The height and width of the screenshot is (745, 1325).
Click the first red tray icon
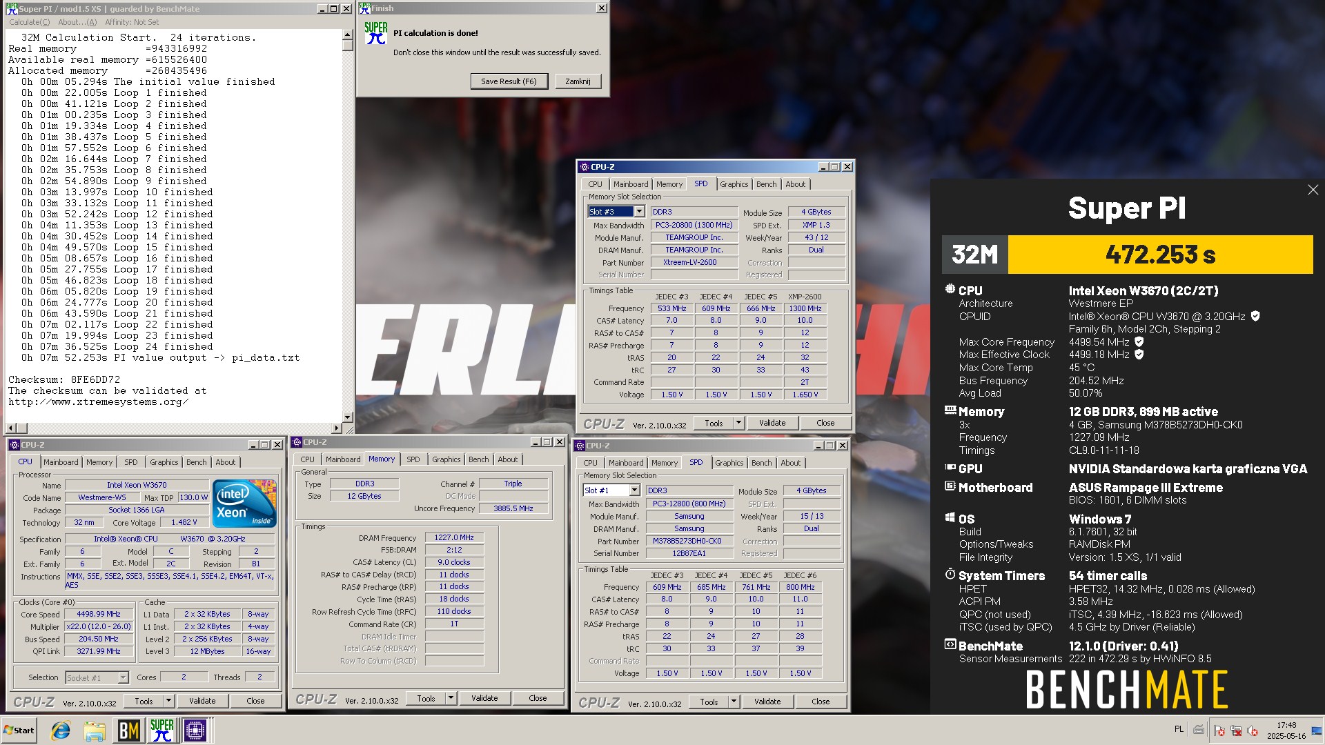point(1219,731)
